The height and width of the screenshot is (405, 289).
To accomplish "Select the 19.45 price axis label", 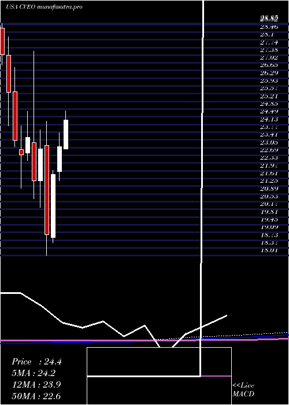I will [x=269, y=219].
